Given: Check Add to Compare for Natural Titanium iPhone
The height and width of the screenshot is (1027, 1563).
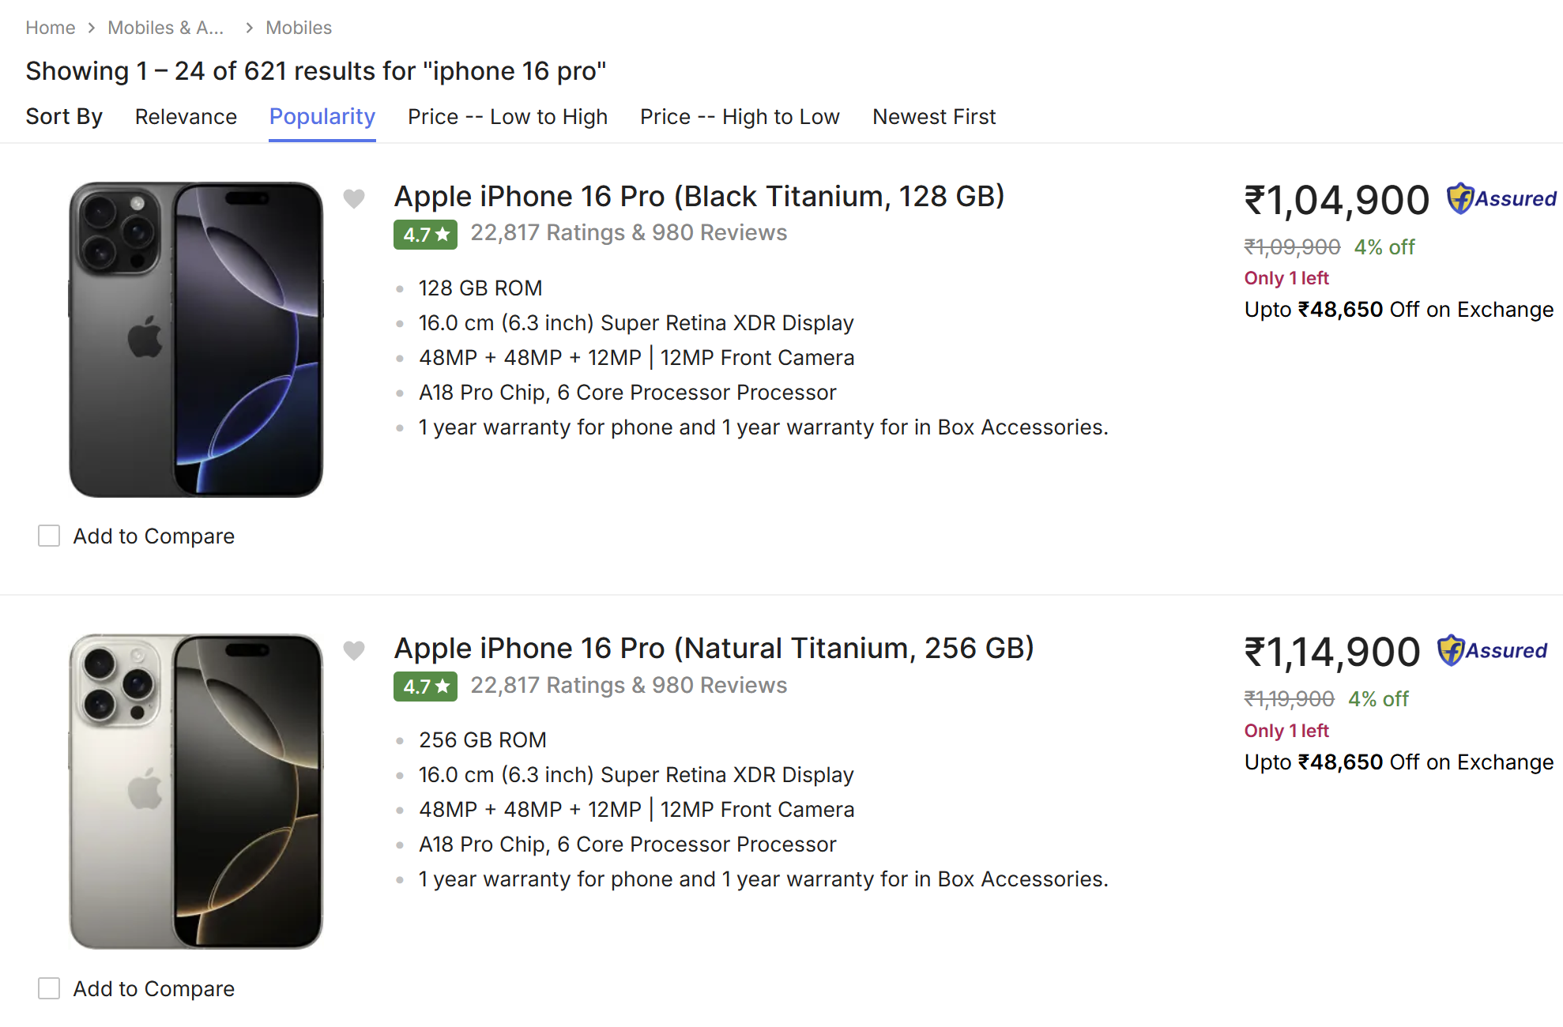Looking at the screenshot, I should coord(49,988).
